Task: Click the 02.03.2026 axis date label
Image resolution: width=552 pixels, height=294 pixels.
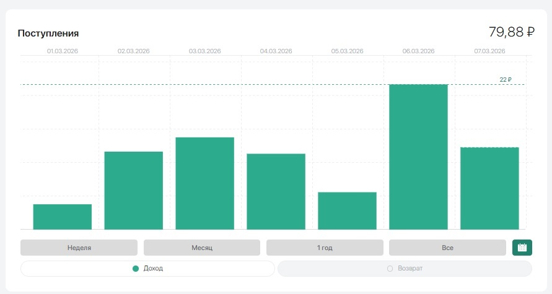Action: [134, 51]
